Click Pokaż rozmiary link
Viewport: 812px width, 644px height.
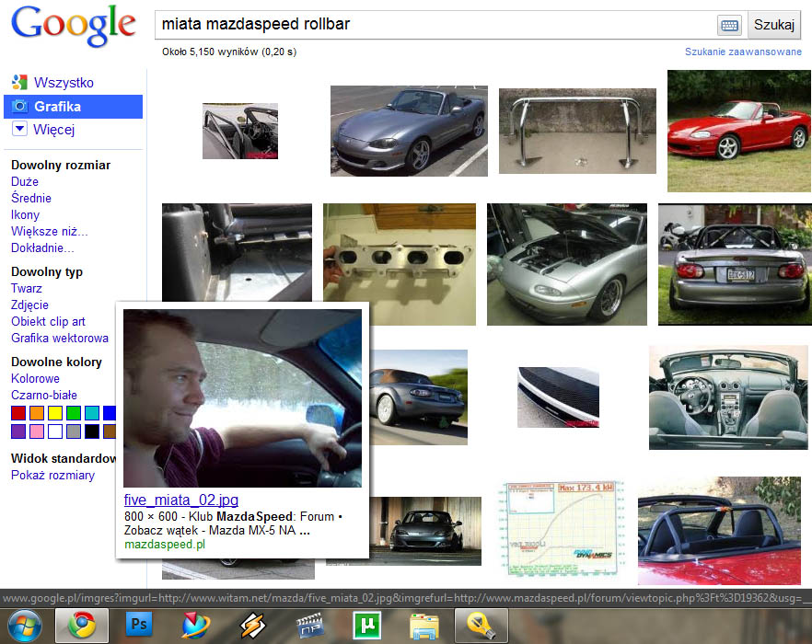coord(52,476)
